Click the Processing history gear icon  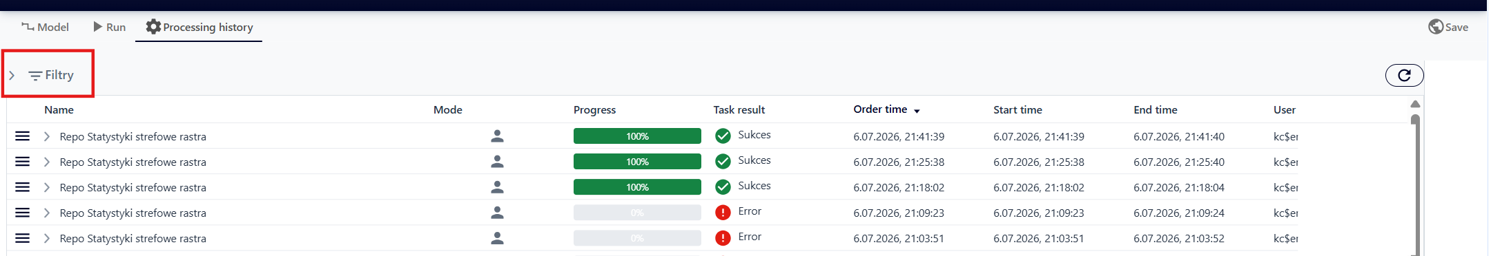(x=153, y=27)
